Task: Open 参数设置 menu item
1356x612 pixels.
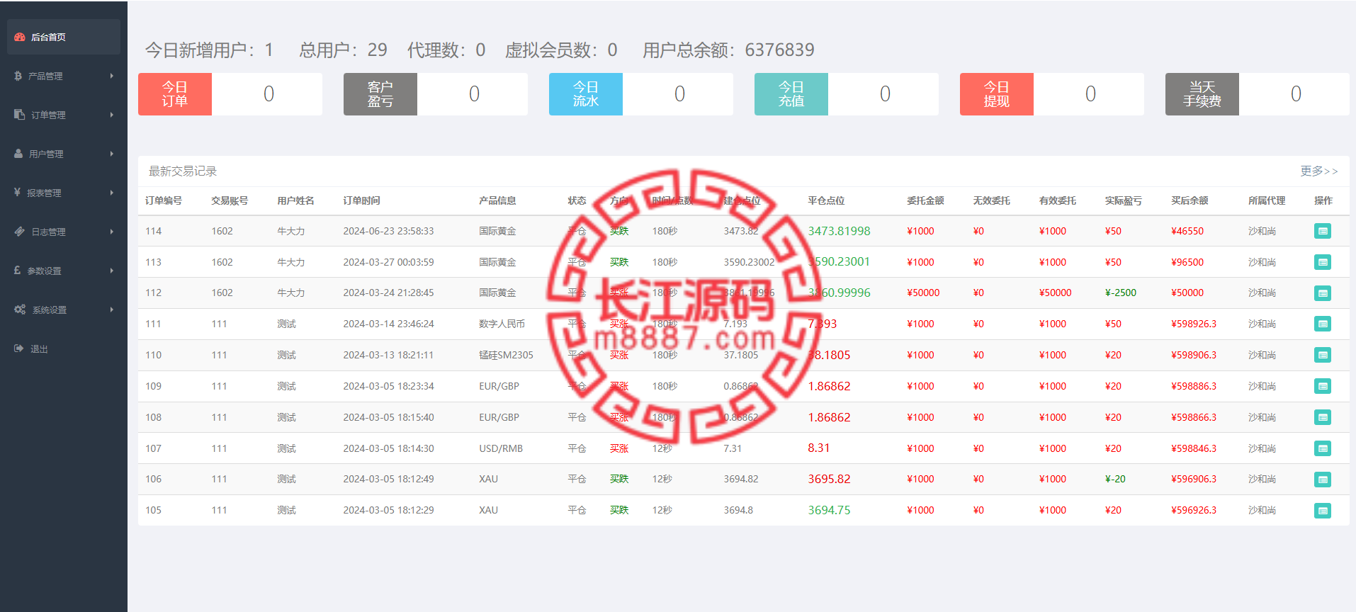Action: (64, 271)
